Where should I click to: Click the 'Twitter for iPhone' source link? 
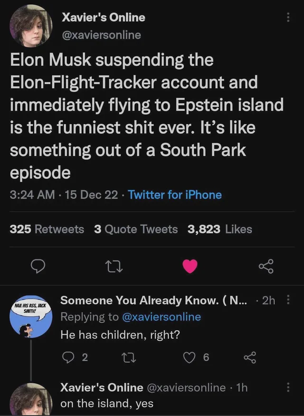pyautogui.click(x=175, y=195)
